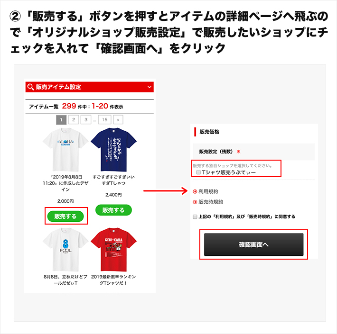337x334 pixels.
Task: Click the arrow icon beside 販売時規約
Action: 195,202
